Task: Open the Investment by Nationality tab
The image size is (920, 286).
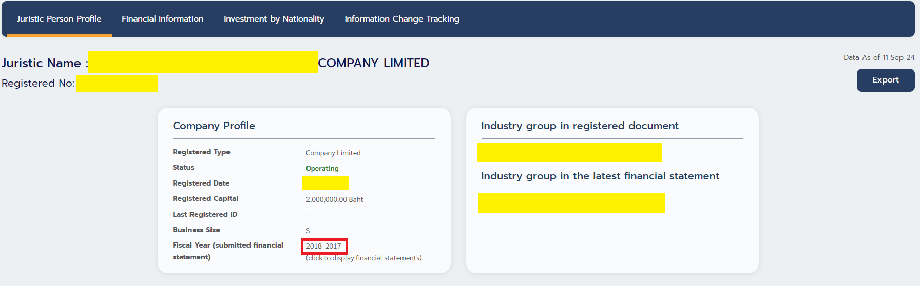Action: tap(274, 19)
